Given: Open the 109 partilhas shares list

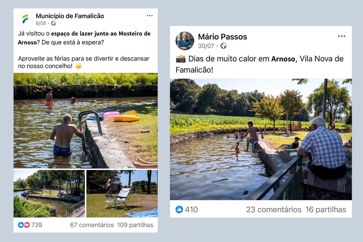Looking at the screenshot, I should [x=135, y=225].
